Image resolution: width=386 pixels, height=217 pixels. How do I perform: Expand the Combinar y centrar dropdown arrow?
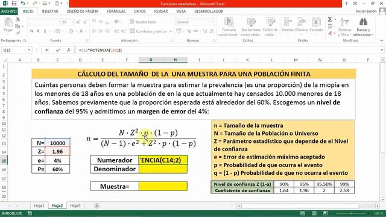(x=171, y=31)
